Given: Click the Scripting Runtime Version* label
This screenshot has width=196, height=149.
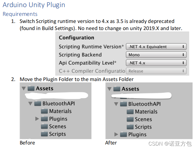Looking at the screenshot, I should click(x=91, y=47).
